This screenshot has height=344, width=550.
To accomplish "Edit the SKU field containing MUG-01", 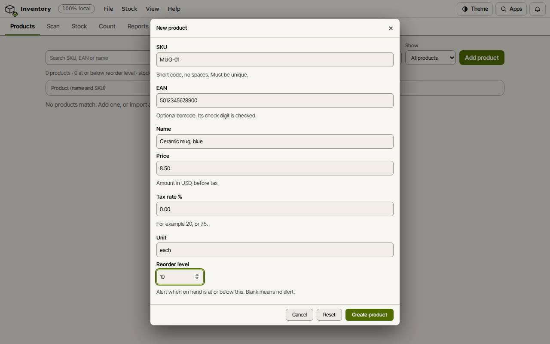I will click(x=275, y=60).
